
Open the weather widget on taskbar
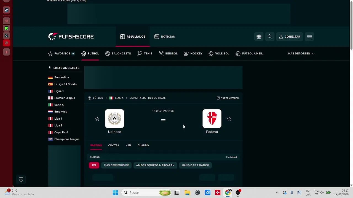(19, 193)
